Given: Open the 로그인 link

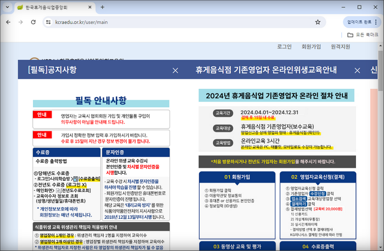Looking at the screenshot, I should [x=284, y=47].
